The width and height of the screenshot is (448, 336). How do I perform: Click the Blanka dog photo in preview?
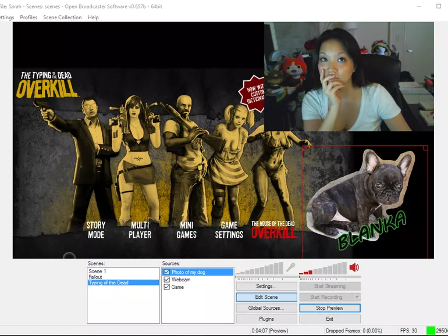coord(365,202)
